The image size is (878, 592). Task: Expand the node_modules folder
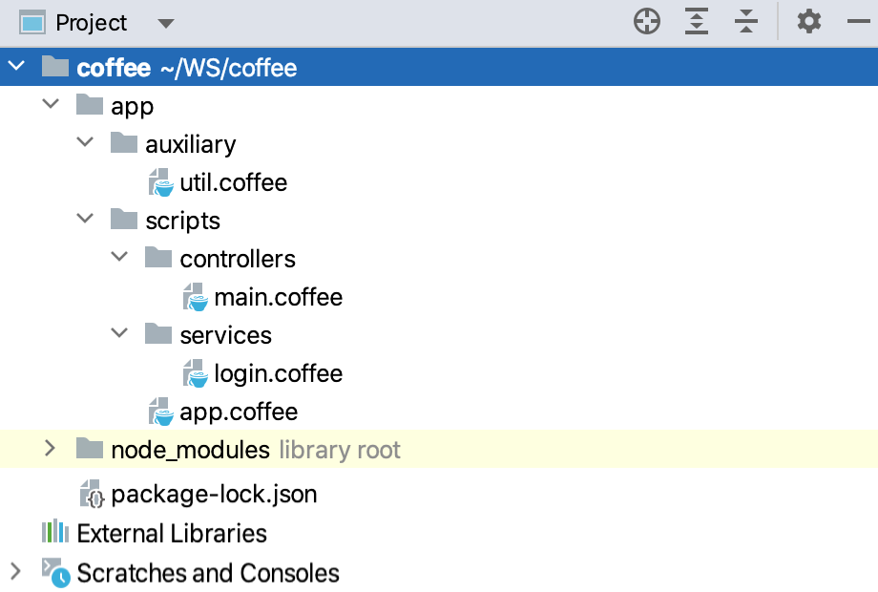[49, 449]
